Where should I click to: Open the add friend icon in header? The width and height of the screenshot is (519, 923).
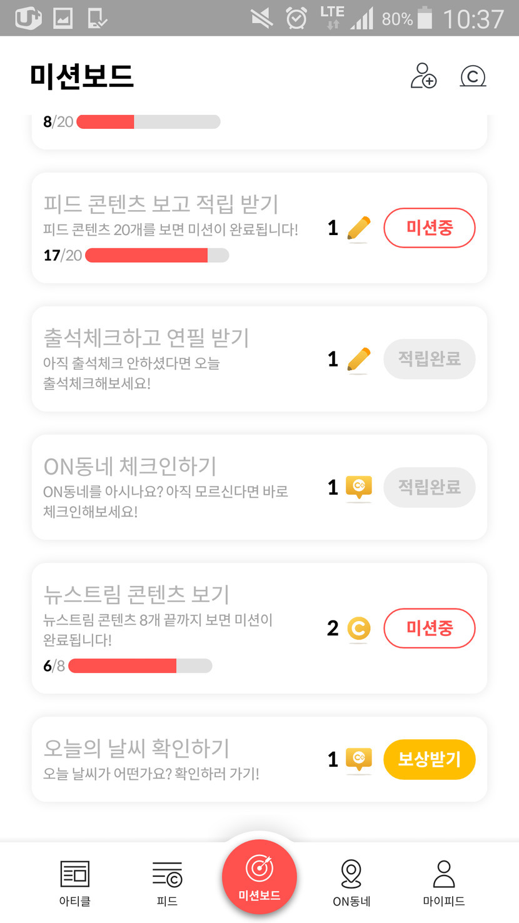(423, 76)
